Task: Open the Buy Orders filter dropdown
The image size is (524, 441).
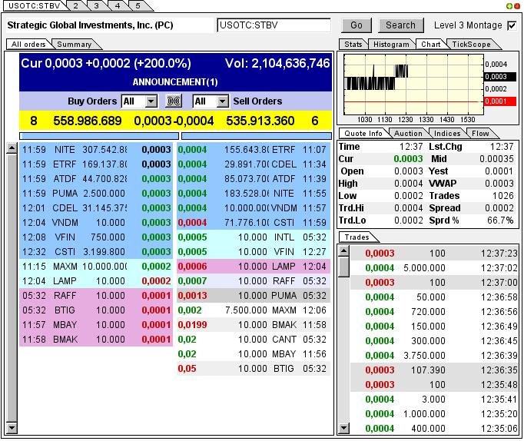Action: tap(151, 101)
